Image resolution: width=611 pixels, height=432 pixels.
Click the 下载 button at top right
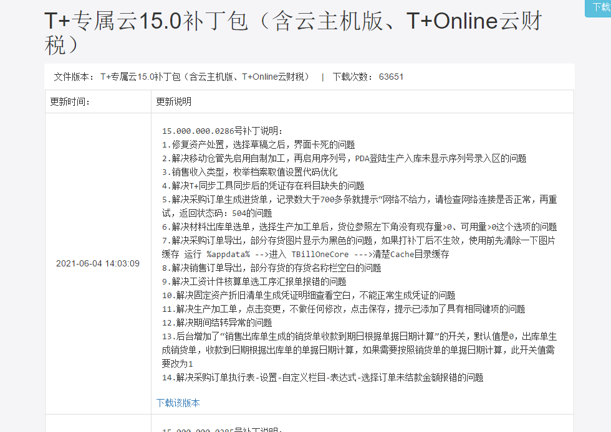coord(598,7)
